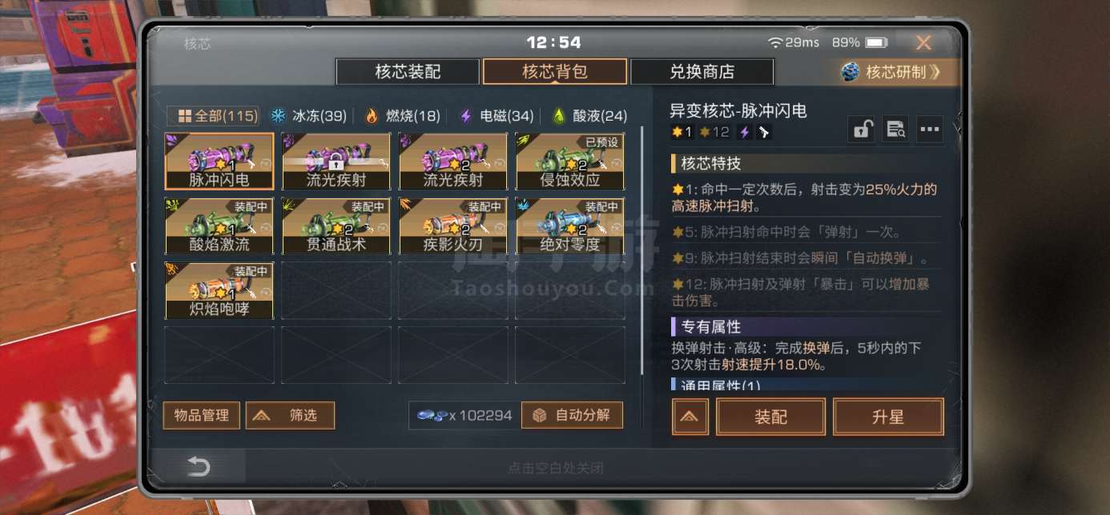Filter cores by 冰冻(39)
Image resolution: width=1110 pixels, height=515 pixels.
308,116
